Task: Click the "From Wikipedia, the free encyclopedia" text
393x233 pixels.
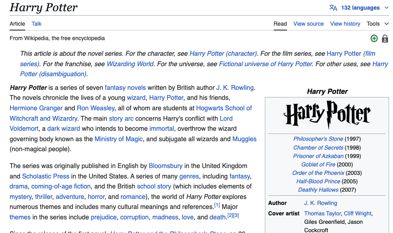Action: (57, 38)
